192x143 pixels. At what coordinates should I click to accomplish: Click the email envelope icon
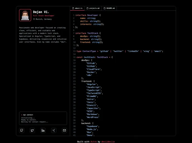(64, 130)
